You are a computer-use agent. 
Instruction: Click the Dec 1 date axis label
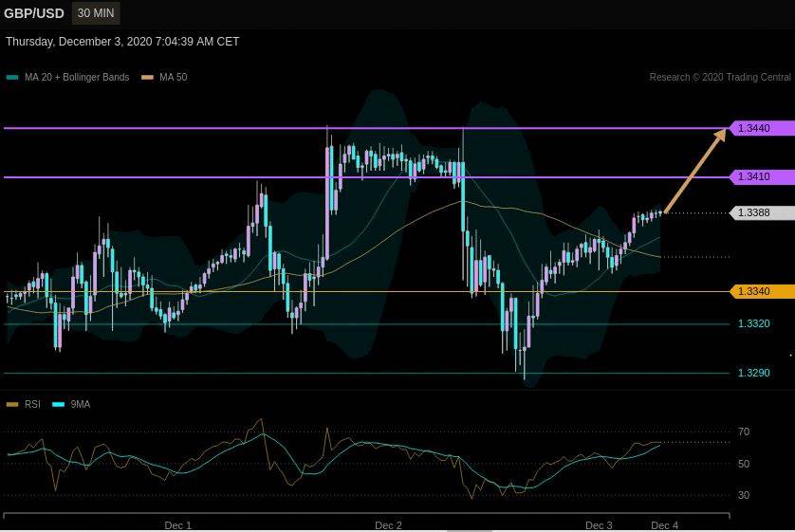[178, 525]
